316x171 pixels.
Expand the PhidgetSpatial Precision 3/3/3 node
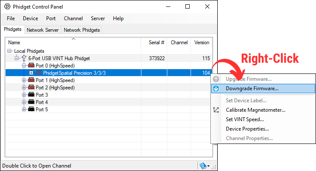tap(31, 73)
